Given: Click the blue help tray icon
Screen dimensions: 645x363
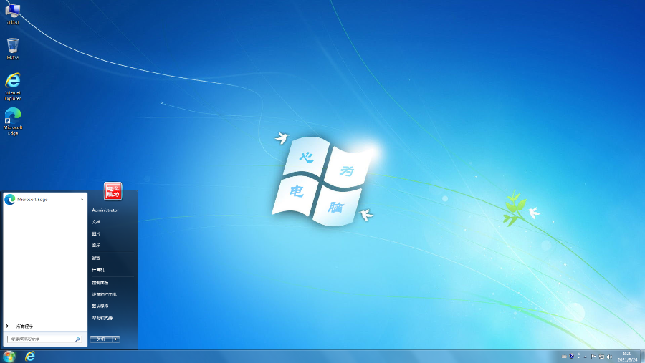Looking at the screenshot, I should pos(571,356).
